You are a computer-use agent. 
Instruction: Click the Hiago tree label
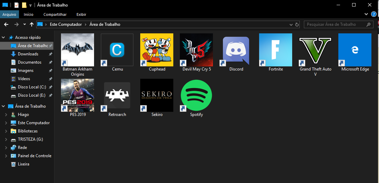point(23,115)
